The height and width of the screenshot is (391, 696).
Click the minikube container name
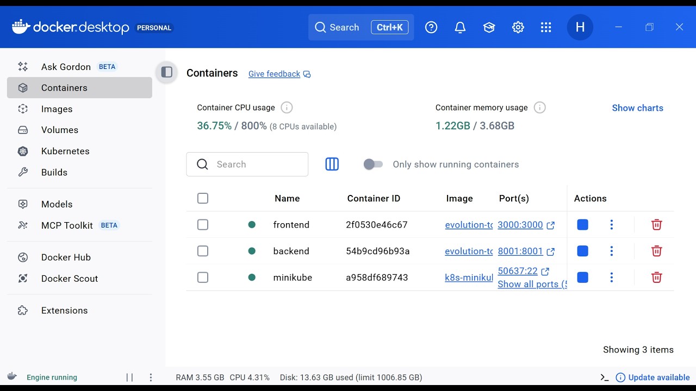(x=293, y=278)
